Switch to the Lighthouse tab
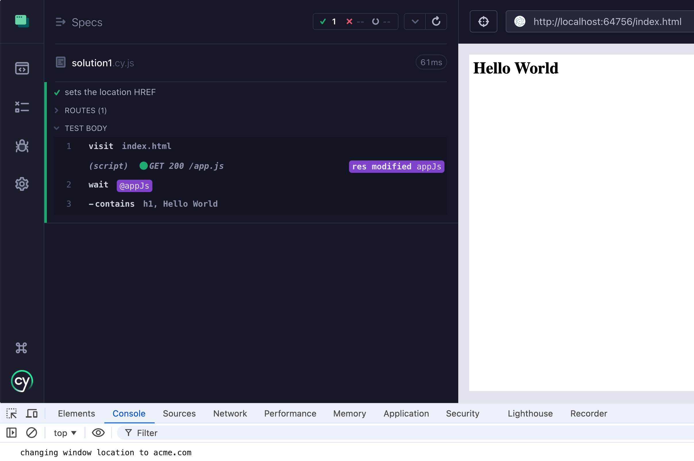694x461 pixels. tap(530, 413)
